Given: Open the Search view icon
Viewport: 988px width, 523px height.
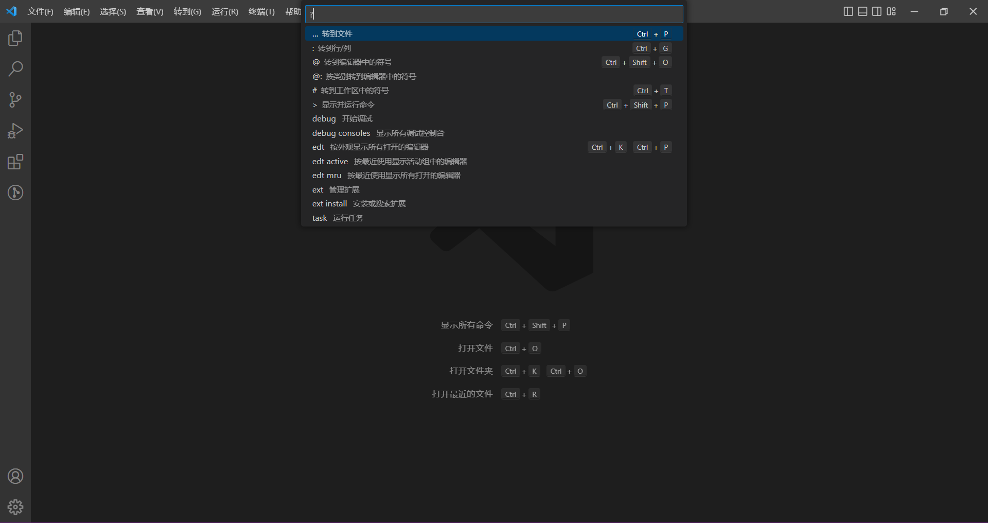Looking at the screenshot, I should [15, 69].
